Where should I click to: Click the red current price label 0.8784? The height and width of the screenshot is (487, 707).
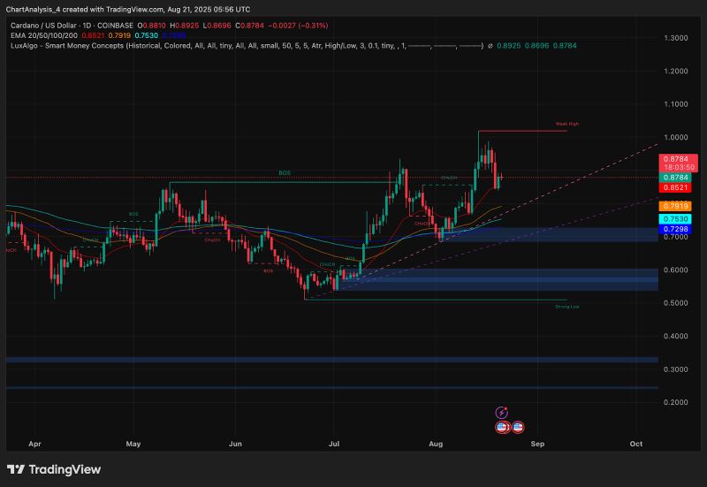tap(680, 159)
